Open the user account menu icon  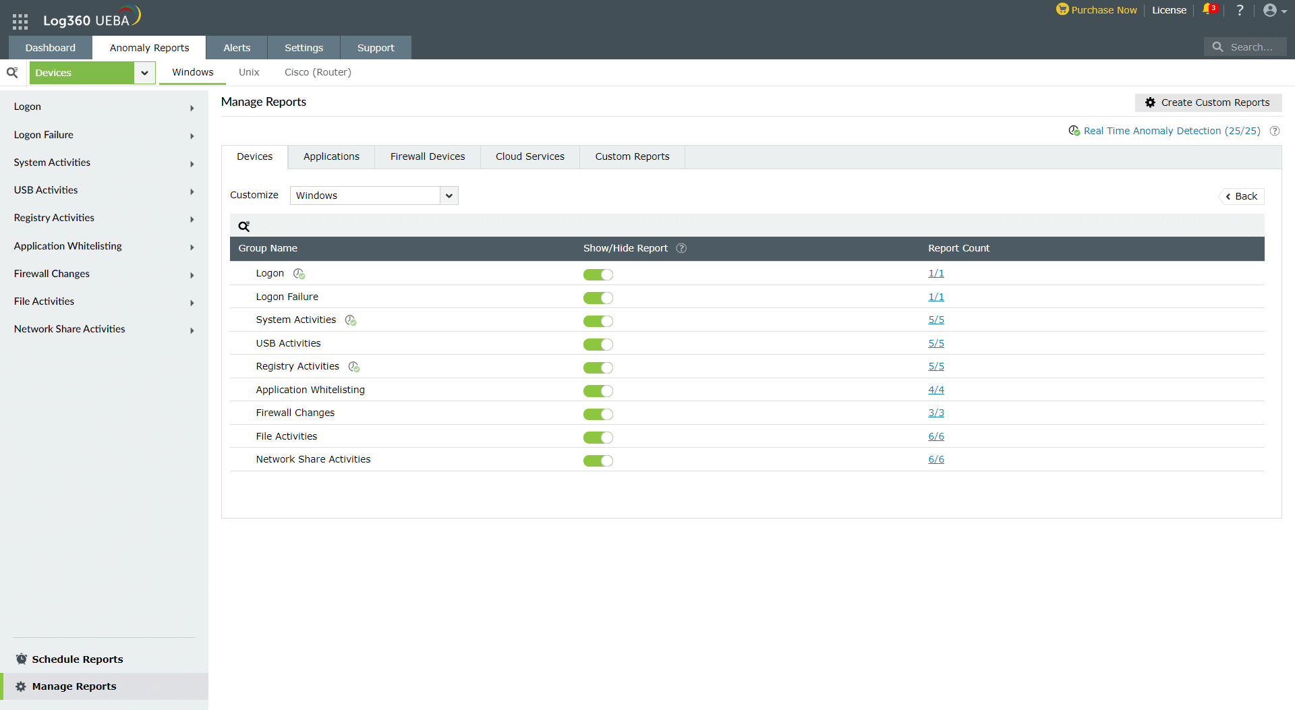(1271, 11)
